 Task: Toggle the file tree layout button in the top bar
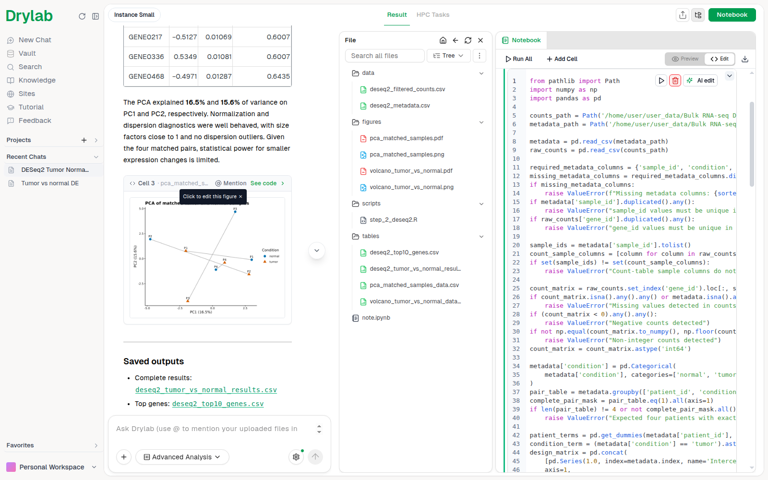(x=698, y=15)
